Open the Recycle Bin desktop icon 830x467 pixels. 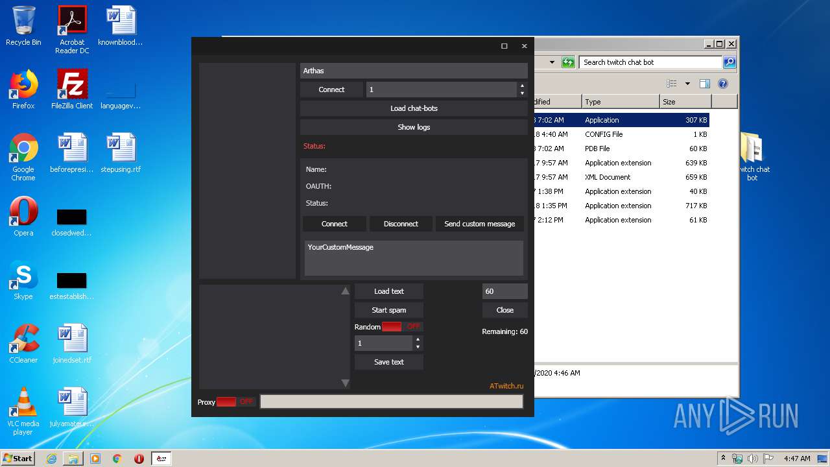[x=23, y=26]
